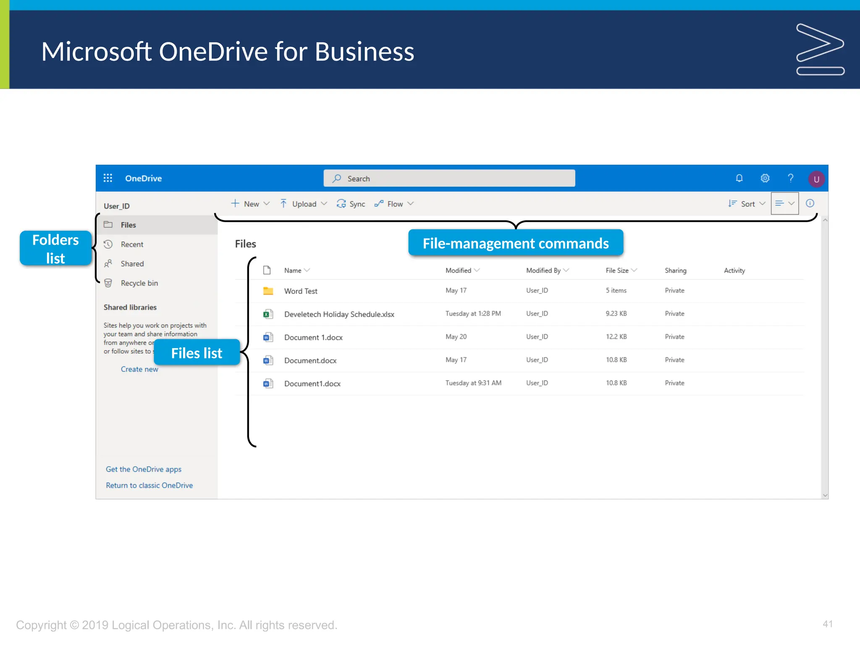Expand the Upload dropdown chevron
Image resolution: width=860 pixels, height=645 pixels.
(324, 204)
